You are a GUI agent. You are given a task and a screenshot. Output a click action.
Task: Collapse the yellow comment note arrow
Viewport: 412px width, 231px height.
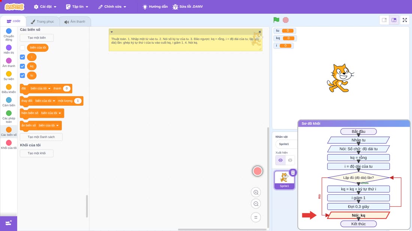click(112, 32)
